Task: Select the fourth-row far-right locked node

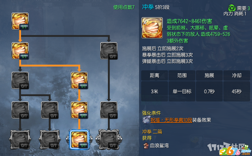Action: [109, 110]
